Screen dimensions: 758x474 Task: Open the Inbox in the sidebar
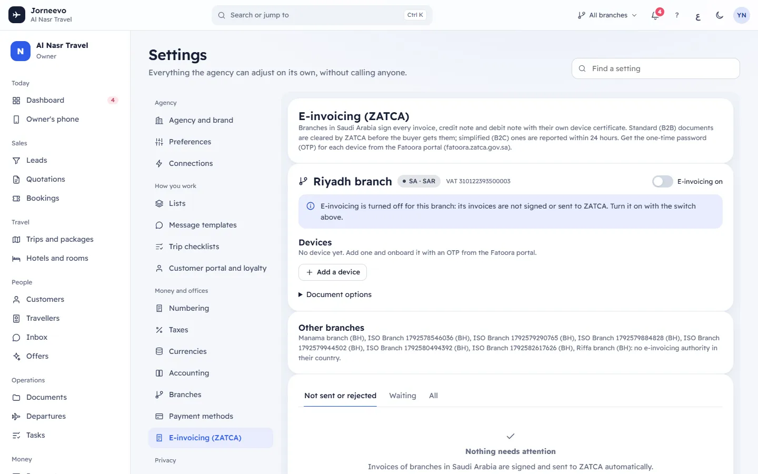coord(65,337)
